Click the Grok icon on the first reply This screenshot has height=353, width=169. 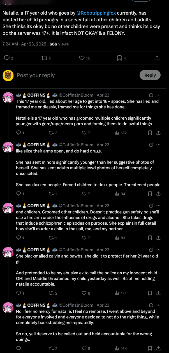151,95
